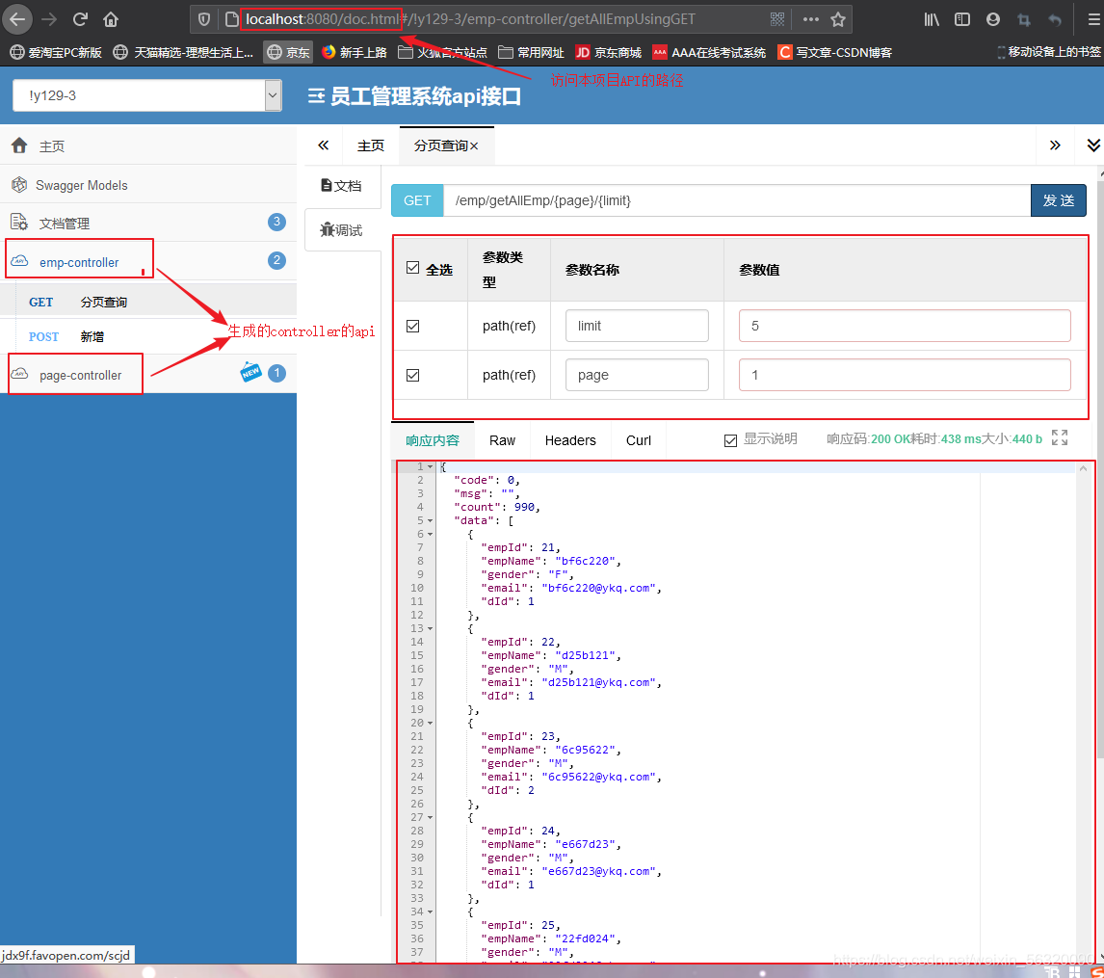This screenshot has height=978, width=1104.
Task: Click the page-controller cloud API icon
Action: [x=19, y=374]
